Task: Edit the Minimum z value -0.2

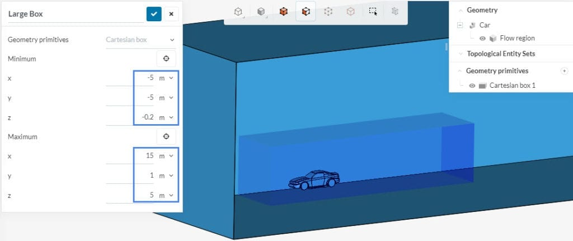Action: tap(130, 117)
